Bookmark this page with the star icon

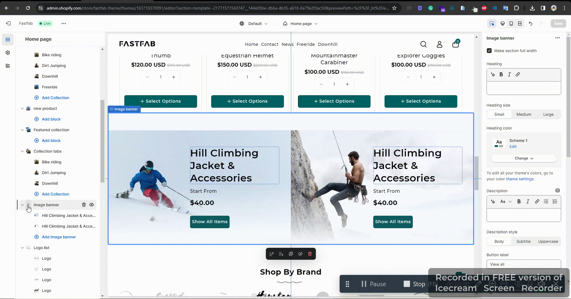[x=394, y=8]
